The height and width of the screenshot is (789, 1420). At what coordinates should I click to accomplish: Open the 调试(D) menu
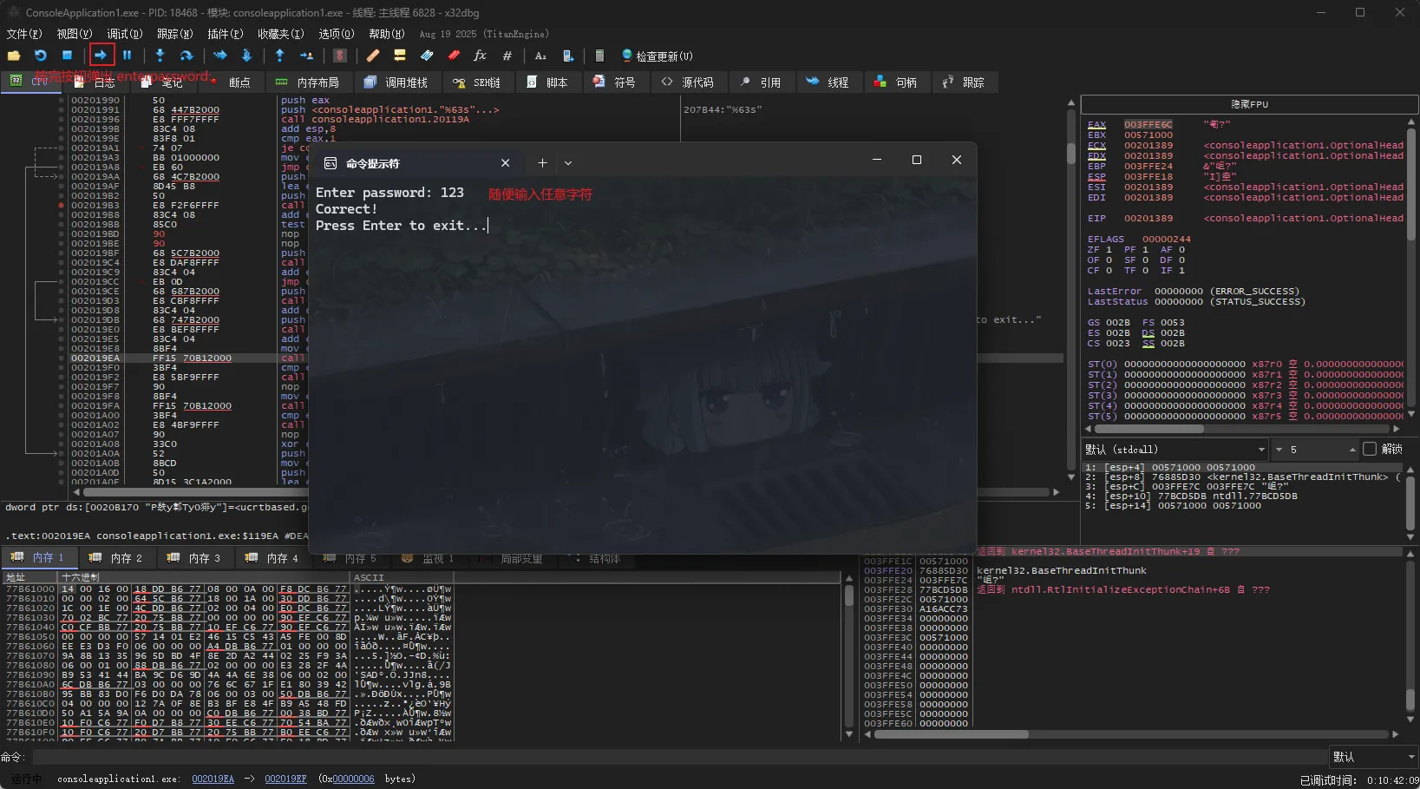[x=124, y=34]
